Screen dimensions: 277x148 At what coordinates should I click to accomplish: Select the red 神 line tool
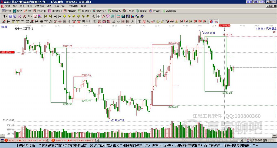click(74, 22)
